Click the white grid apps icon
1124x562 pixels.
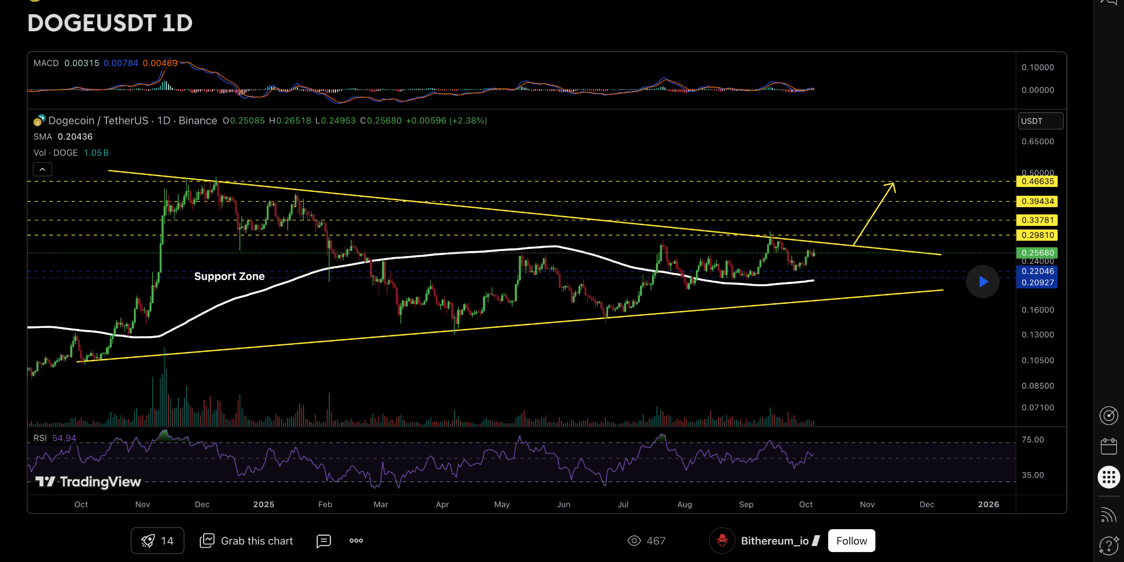tap(1109, 477)
